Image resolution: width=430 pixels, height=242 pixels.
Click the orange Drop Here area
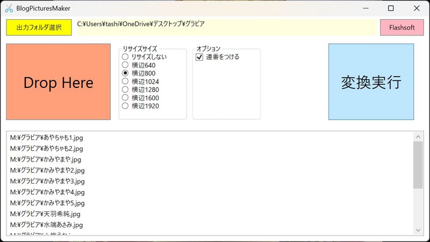58,82
